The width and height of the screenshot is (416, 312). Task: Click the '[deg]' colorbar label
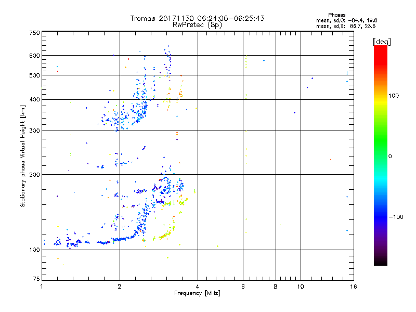382,42
